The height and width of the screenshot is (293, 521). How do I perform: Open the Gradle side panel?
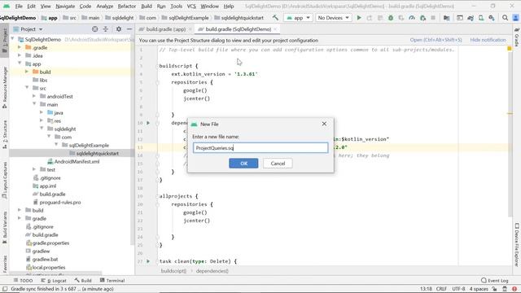pyautogui.click(x=517, y=37)
